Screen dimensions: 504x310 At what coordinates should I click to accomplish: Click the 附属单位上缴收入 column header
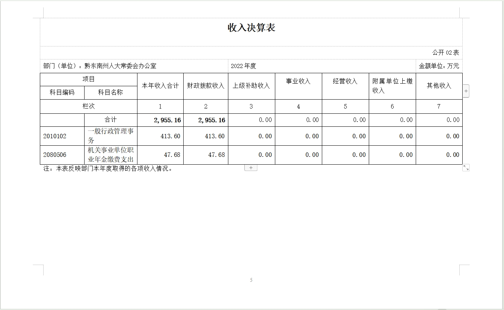tap(392, 85)
